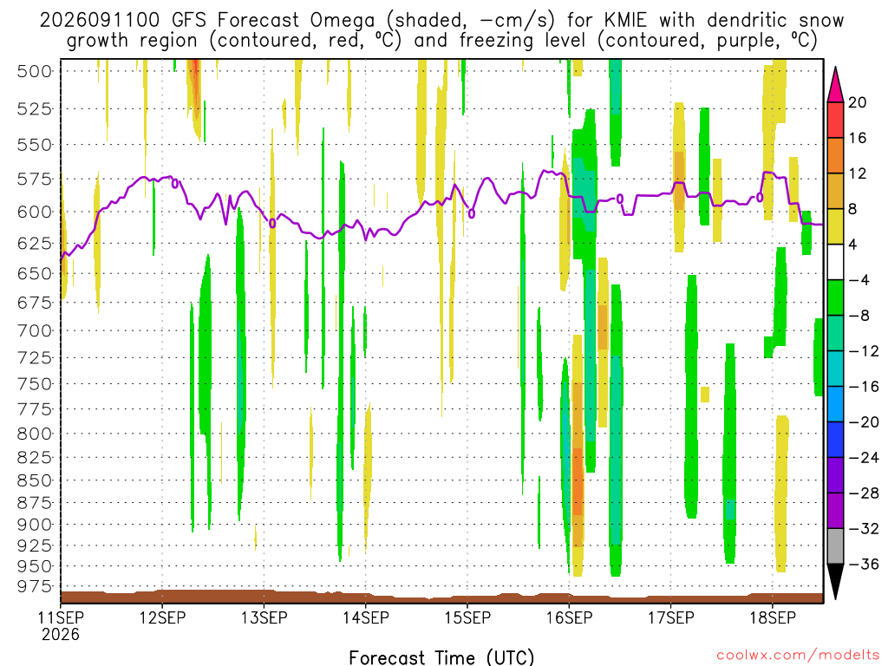Click the Forecast Time (UTC) axis title
This screenshot has width=888, height=666.
(441, 657)
